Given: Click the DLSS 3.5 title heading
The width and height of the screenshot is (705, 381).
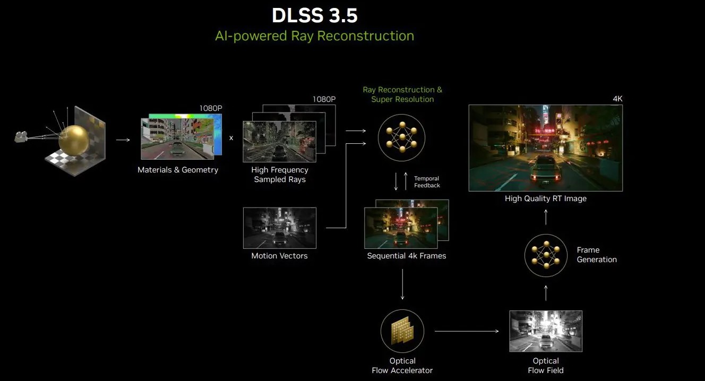Looking at the screenshot, I should [315, 15].
